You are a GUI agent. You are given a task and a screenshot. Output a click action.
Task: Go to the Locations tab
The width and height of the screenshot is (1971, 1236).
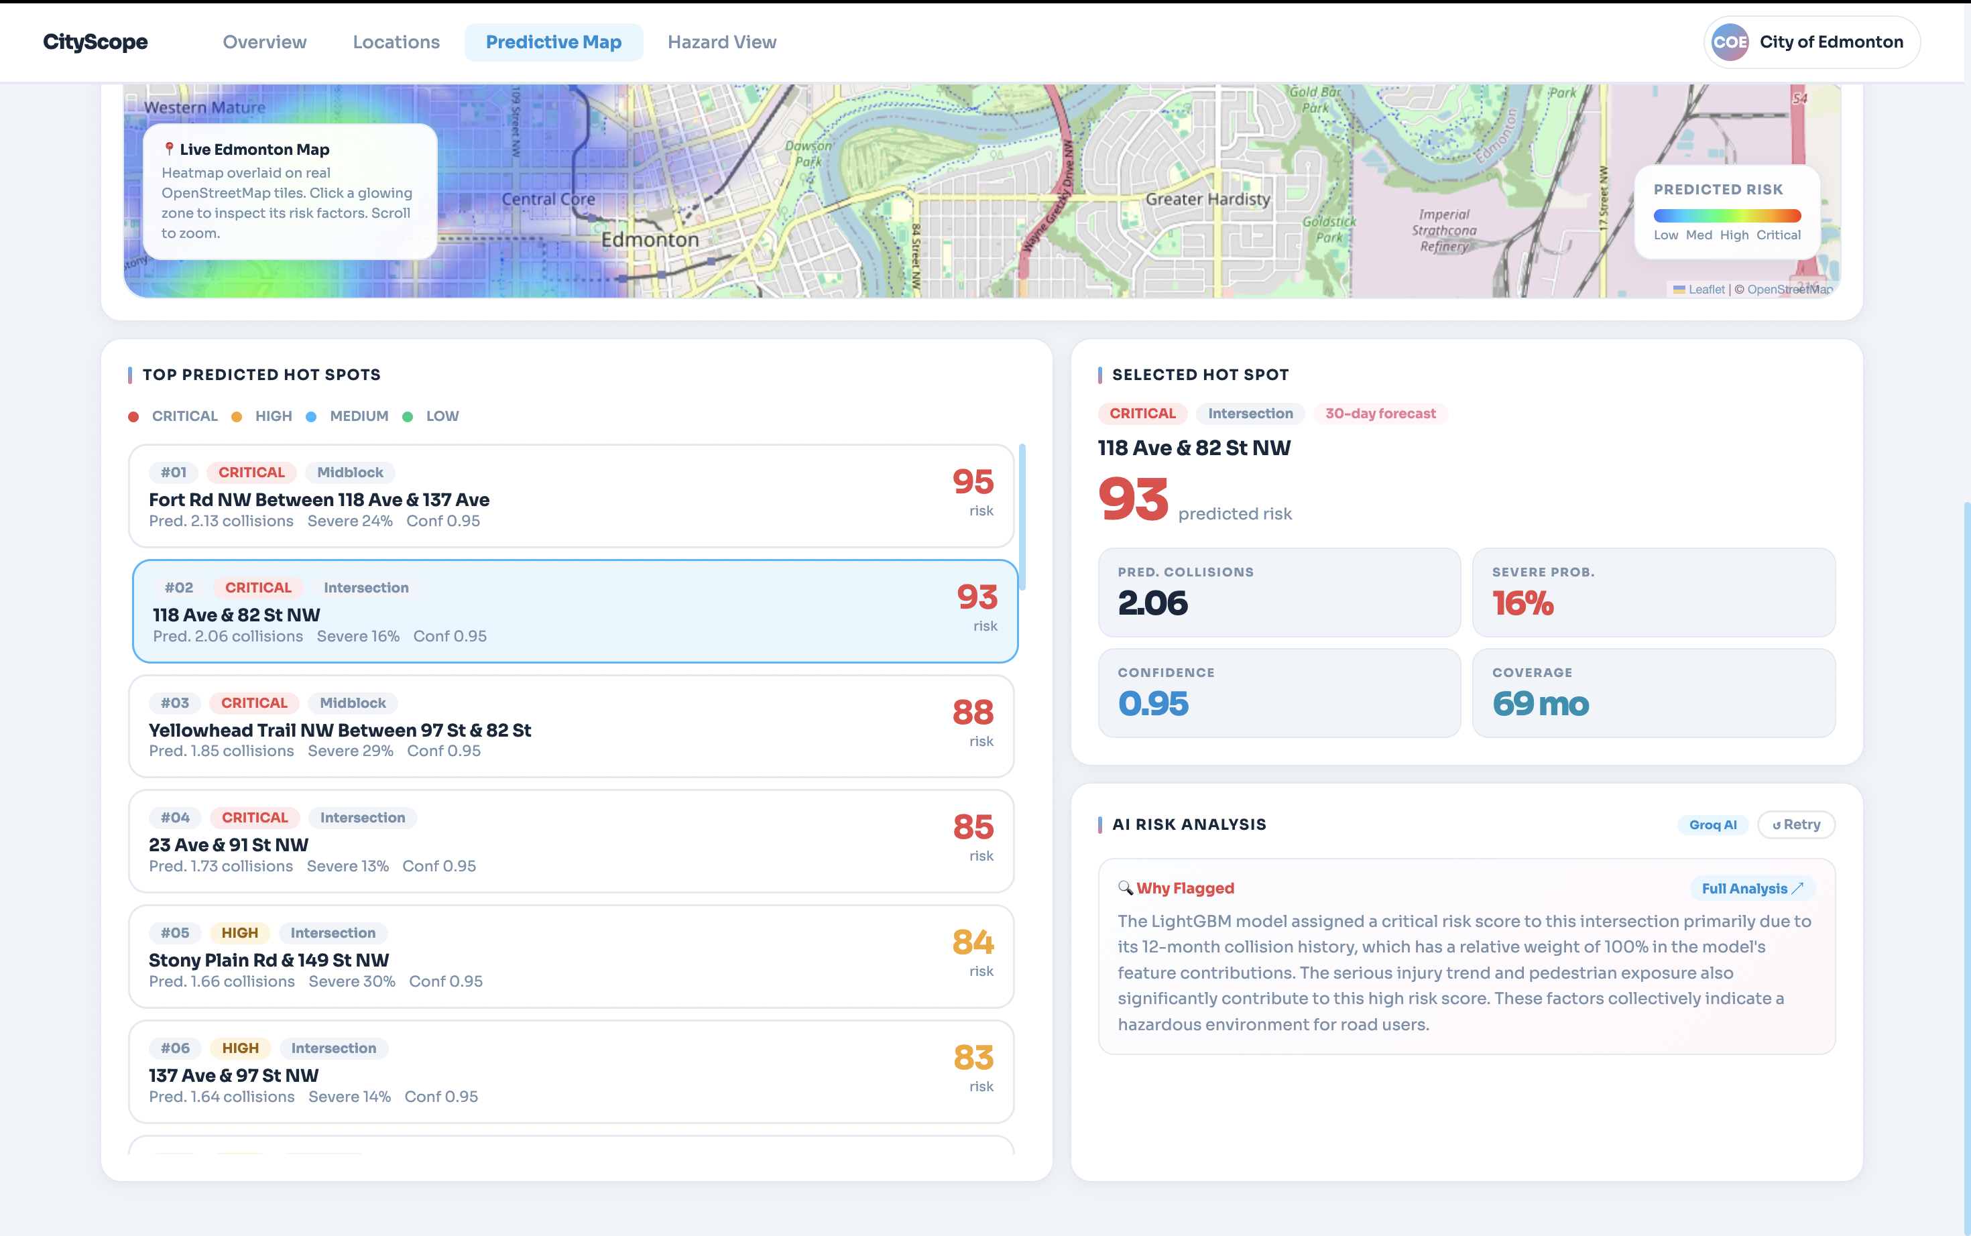(396, 42)
